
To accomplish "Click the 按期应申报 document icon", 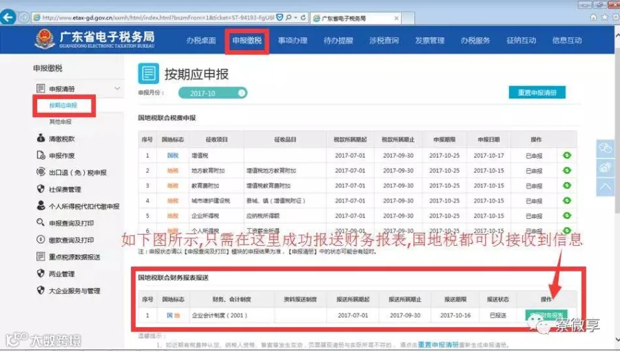I will [x=148, y=73].
